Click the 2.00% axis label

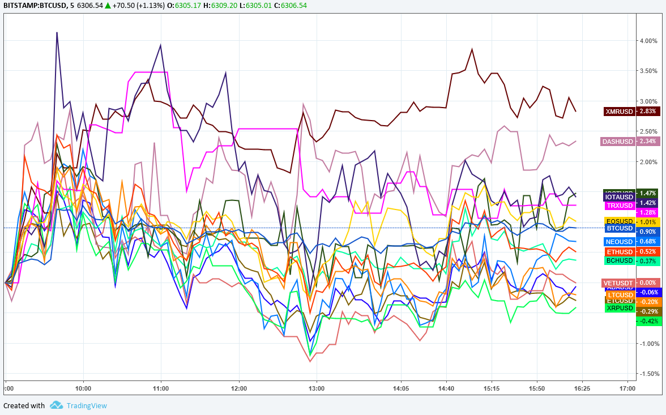[648, 162]
